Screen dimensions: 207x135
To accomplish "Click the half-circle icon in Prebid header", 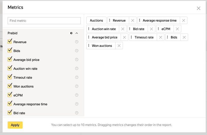I will tap(72, 33).
